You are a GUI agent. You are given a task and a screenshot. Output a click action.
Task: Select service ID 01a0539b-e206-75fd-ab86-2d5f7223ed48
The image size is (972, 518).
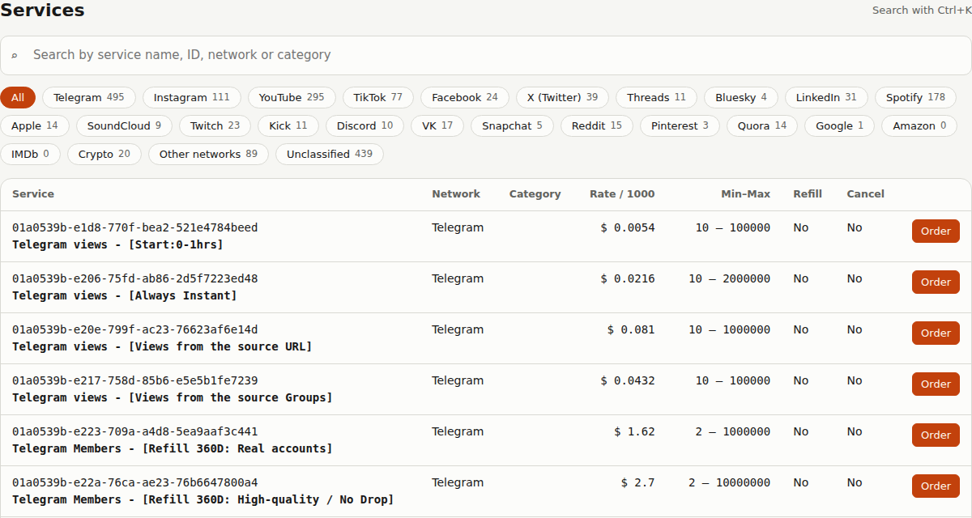134,278
